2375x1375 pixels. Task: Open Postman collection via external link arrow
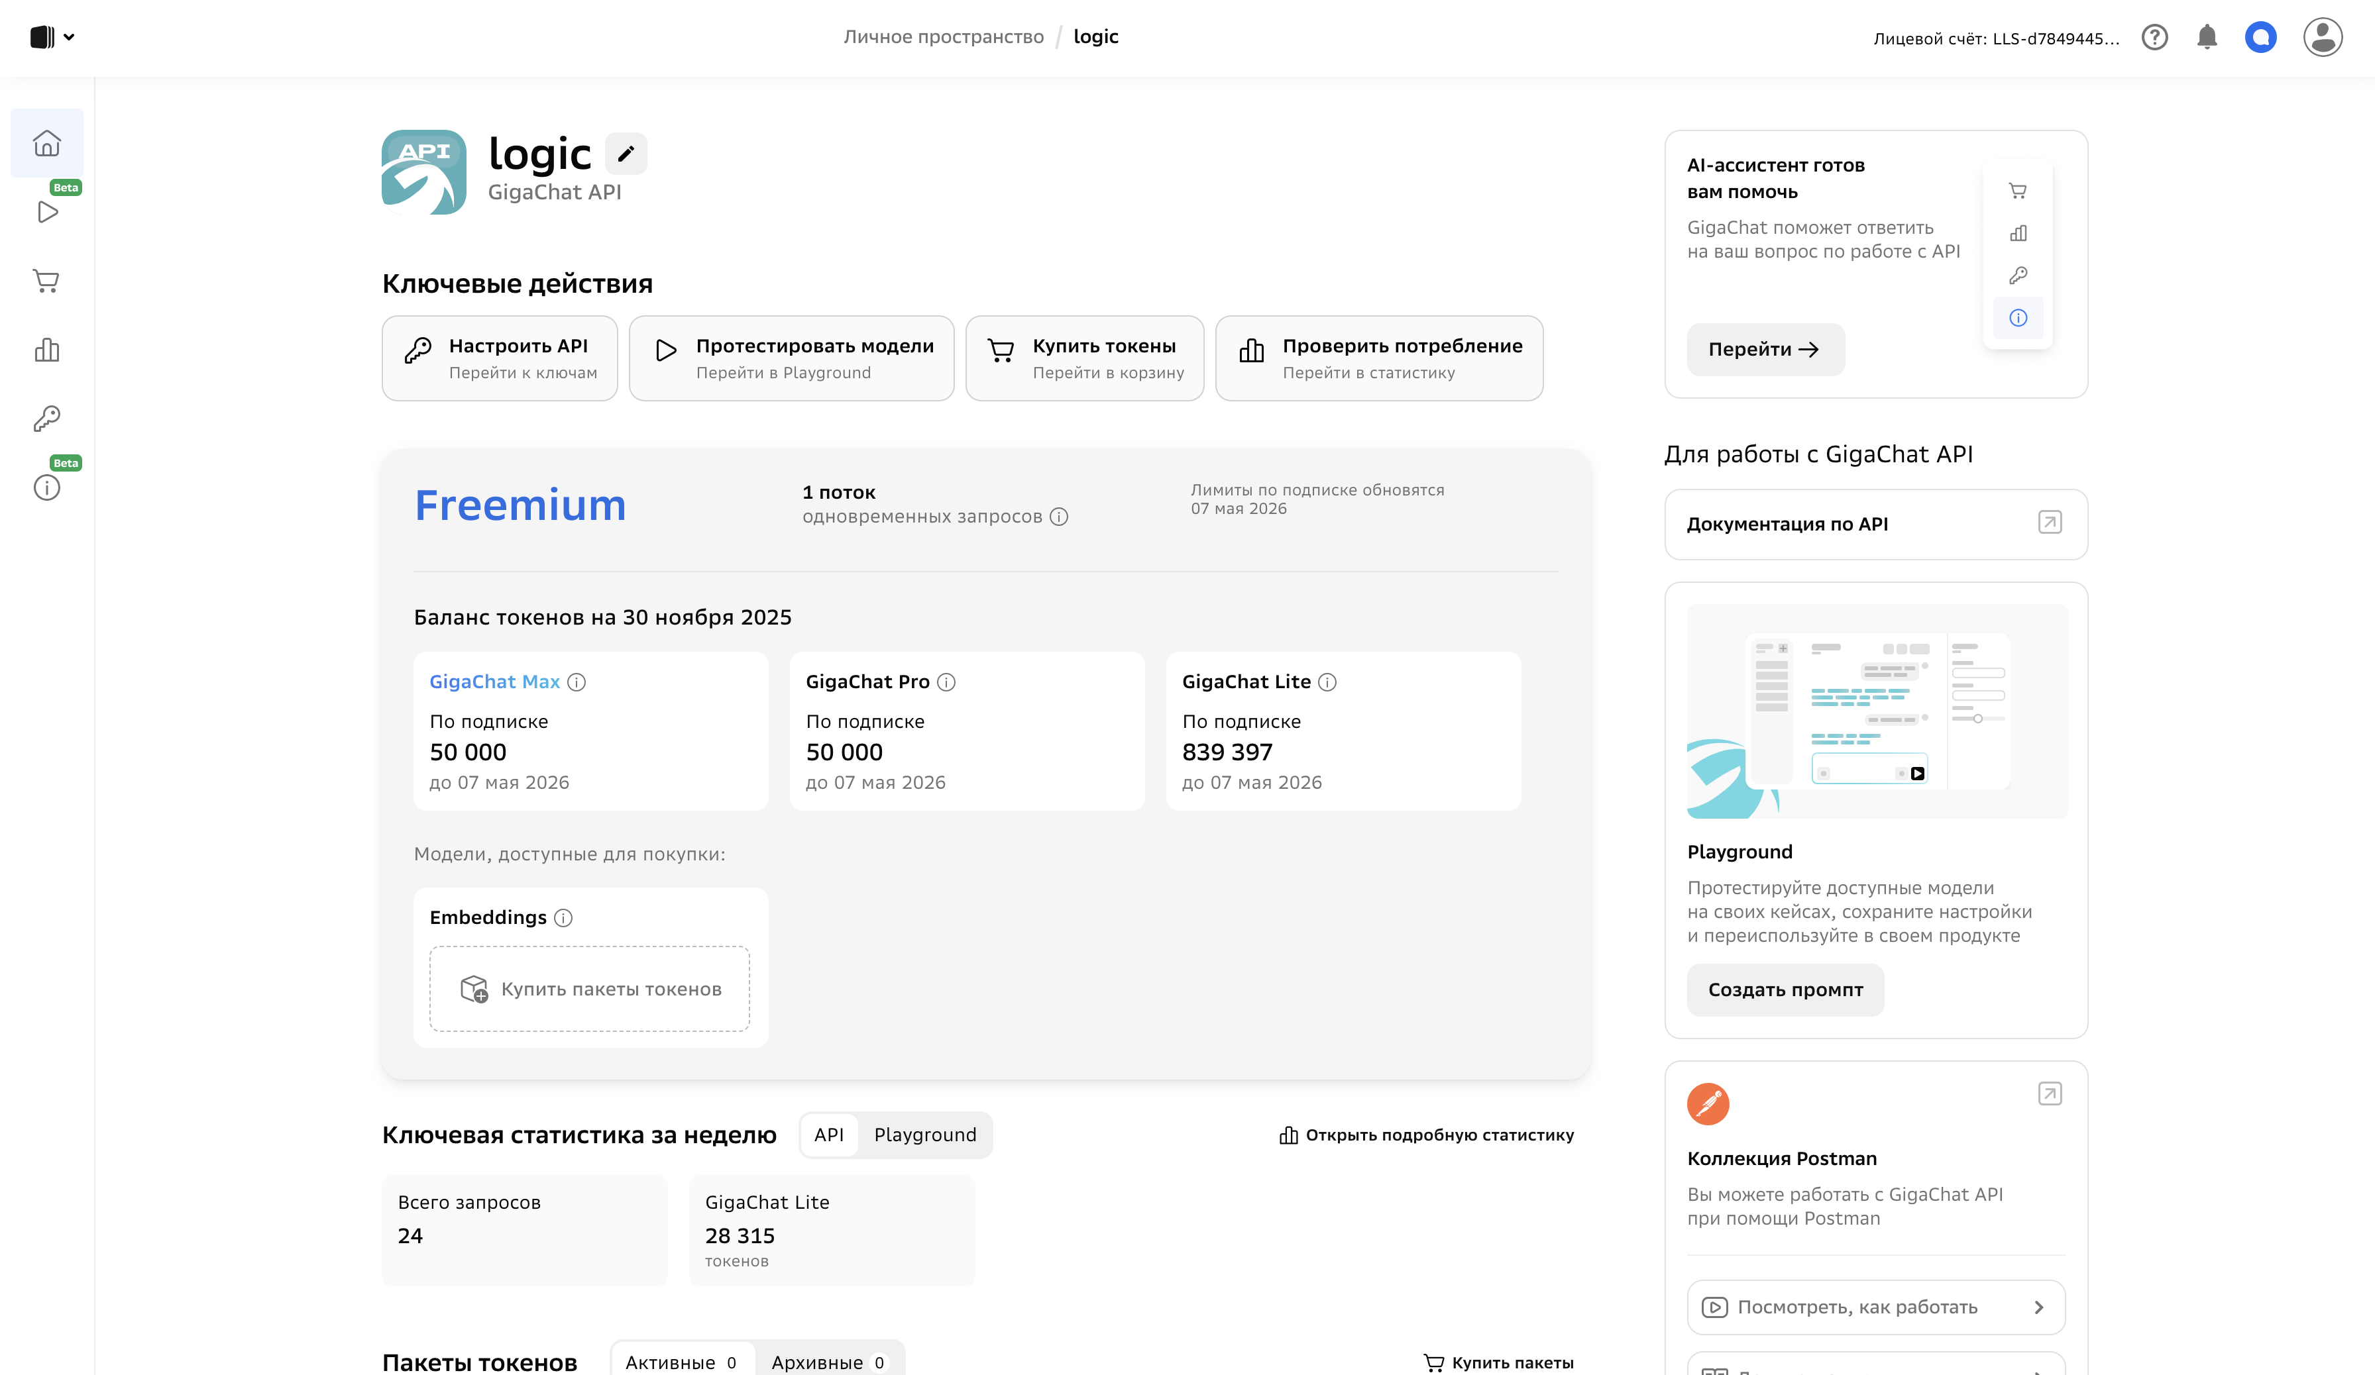(2051, 1094)
